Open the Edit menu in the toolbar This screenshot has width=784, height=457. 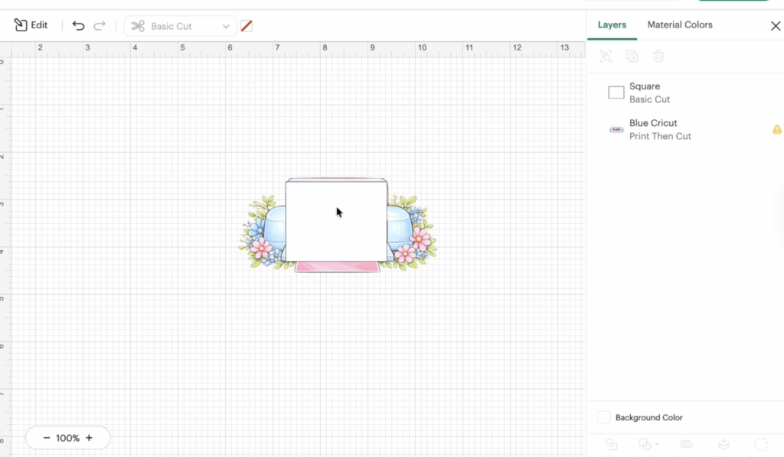coord(31,25)
